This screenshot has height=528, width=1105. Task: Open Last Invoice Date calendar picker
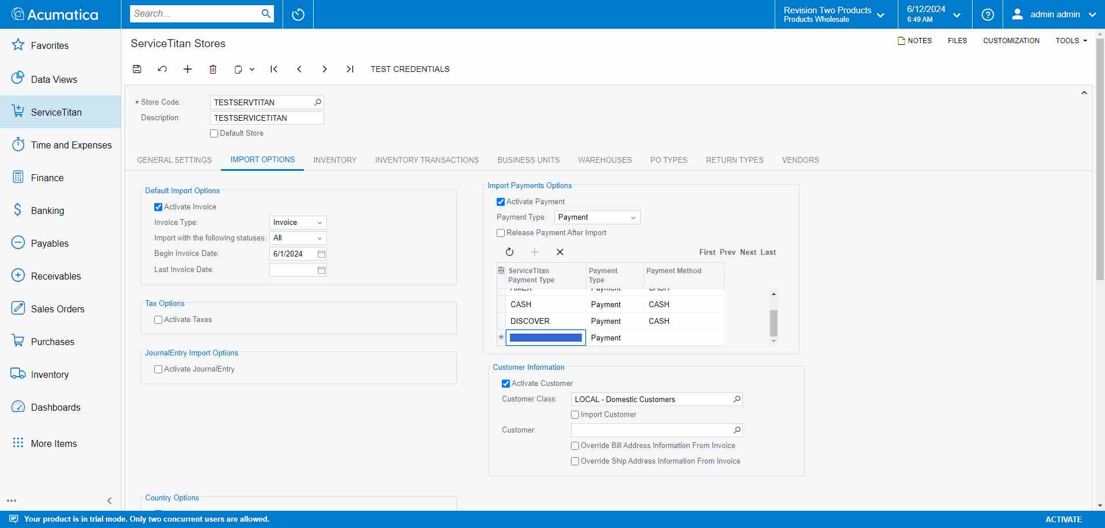[x=322, y=270]
